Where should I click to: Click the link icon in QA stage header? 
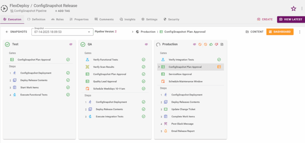pyautogui.click(x=146, y=44)
